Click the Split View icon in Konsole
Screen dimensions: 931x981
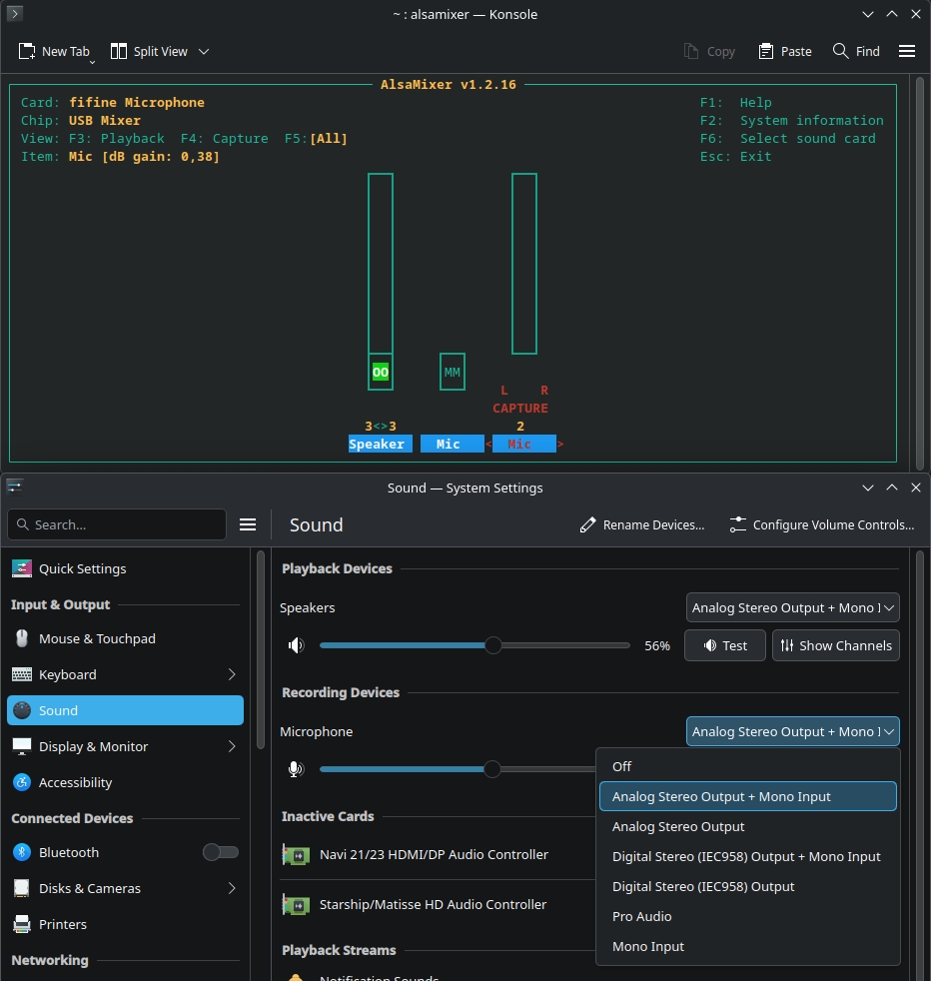point(118,51)
